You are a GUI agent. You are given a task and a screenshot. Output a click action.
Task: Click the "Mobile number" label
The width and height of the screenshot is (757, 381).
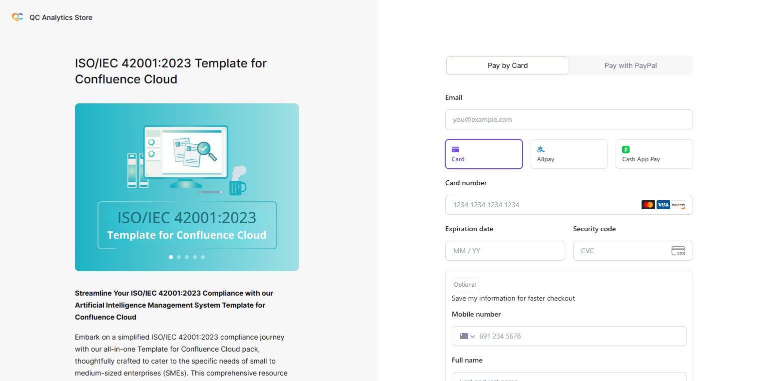pos(476,314)
